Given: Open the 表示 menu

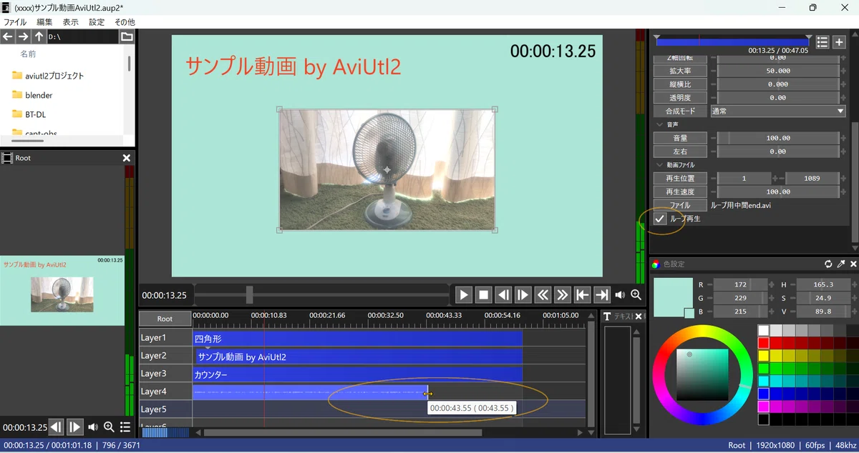Looking at the screenshot, I should (71, 22).
